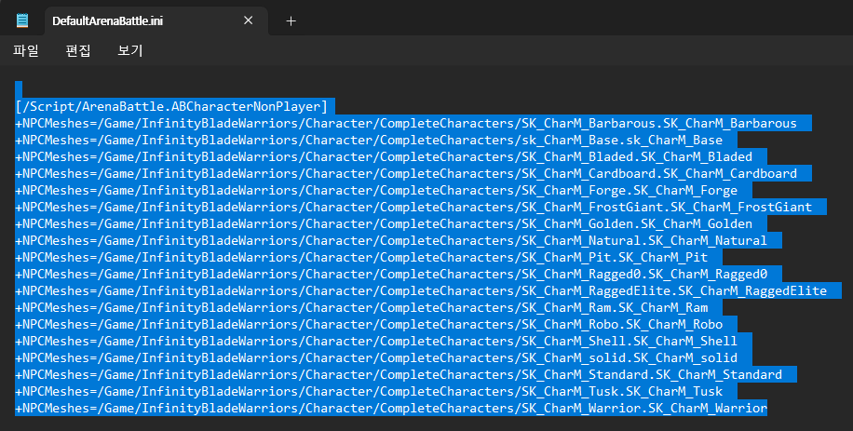Open the 보기 menu
This screenshot has height=431, width=853.
[x=130, y=50]
